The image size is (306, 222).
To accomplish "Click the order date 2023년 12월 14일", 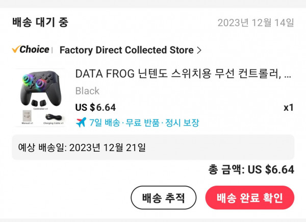I will click(256, 23).
